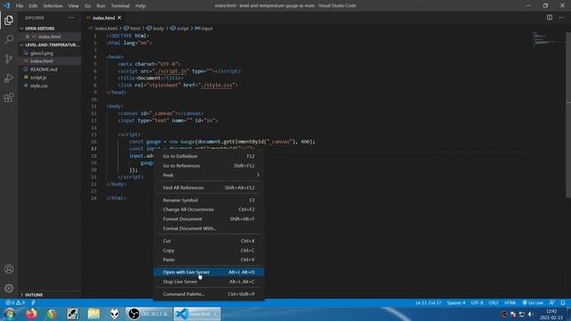Open Explorer panel ellipsis menu
Image resolution: width=571 pixels, height=321 pixels.
point(71,18)
